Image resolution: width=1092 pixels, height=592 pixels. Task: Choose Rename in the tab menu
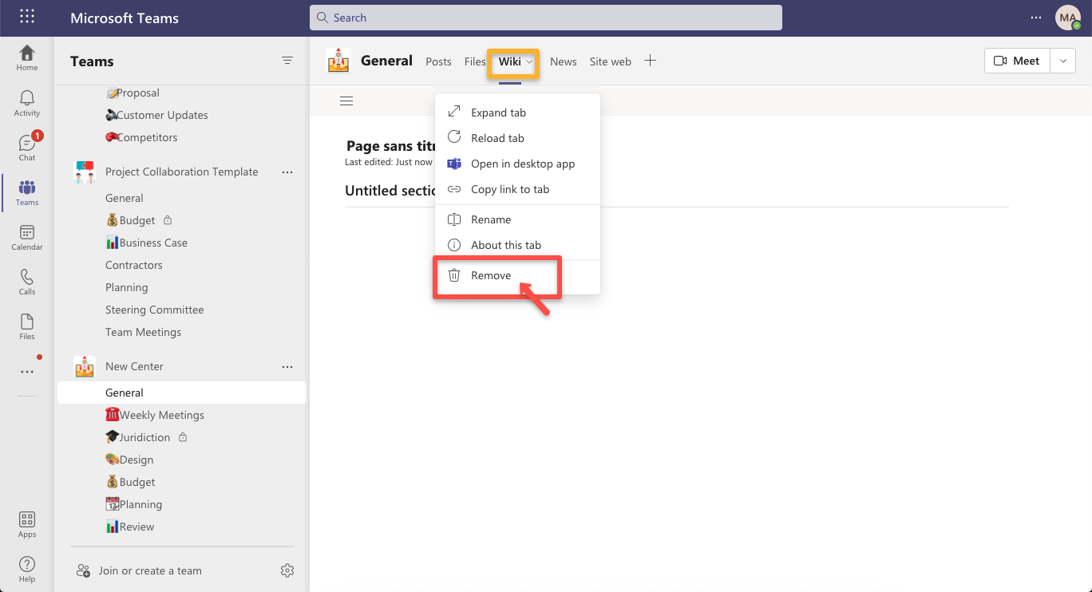point(491,219)
